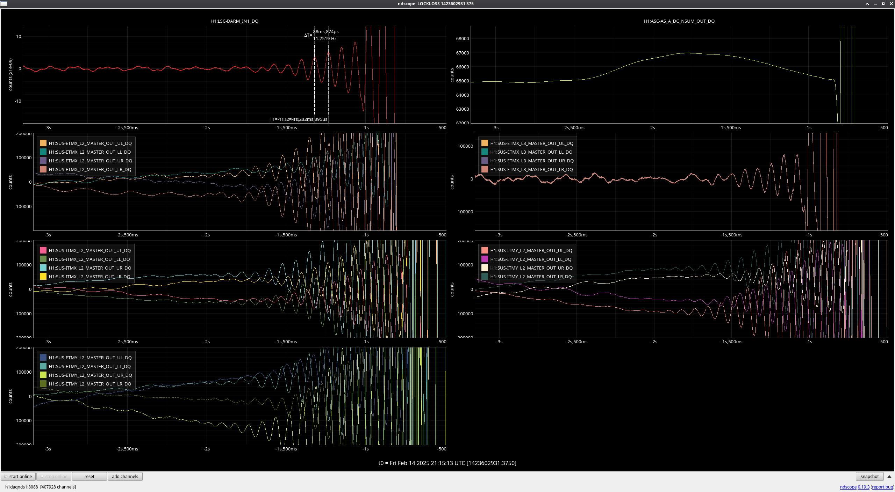Click ITMX_L2 UL_DQ pink legend swatch
Screen dimensions: 895x492
point(43,250)
